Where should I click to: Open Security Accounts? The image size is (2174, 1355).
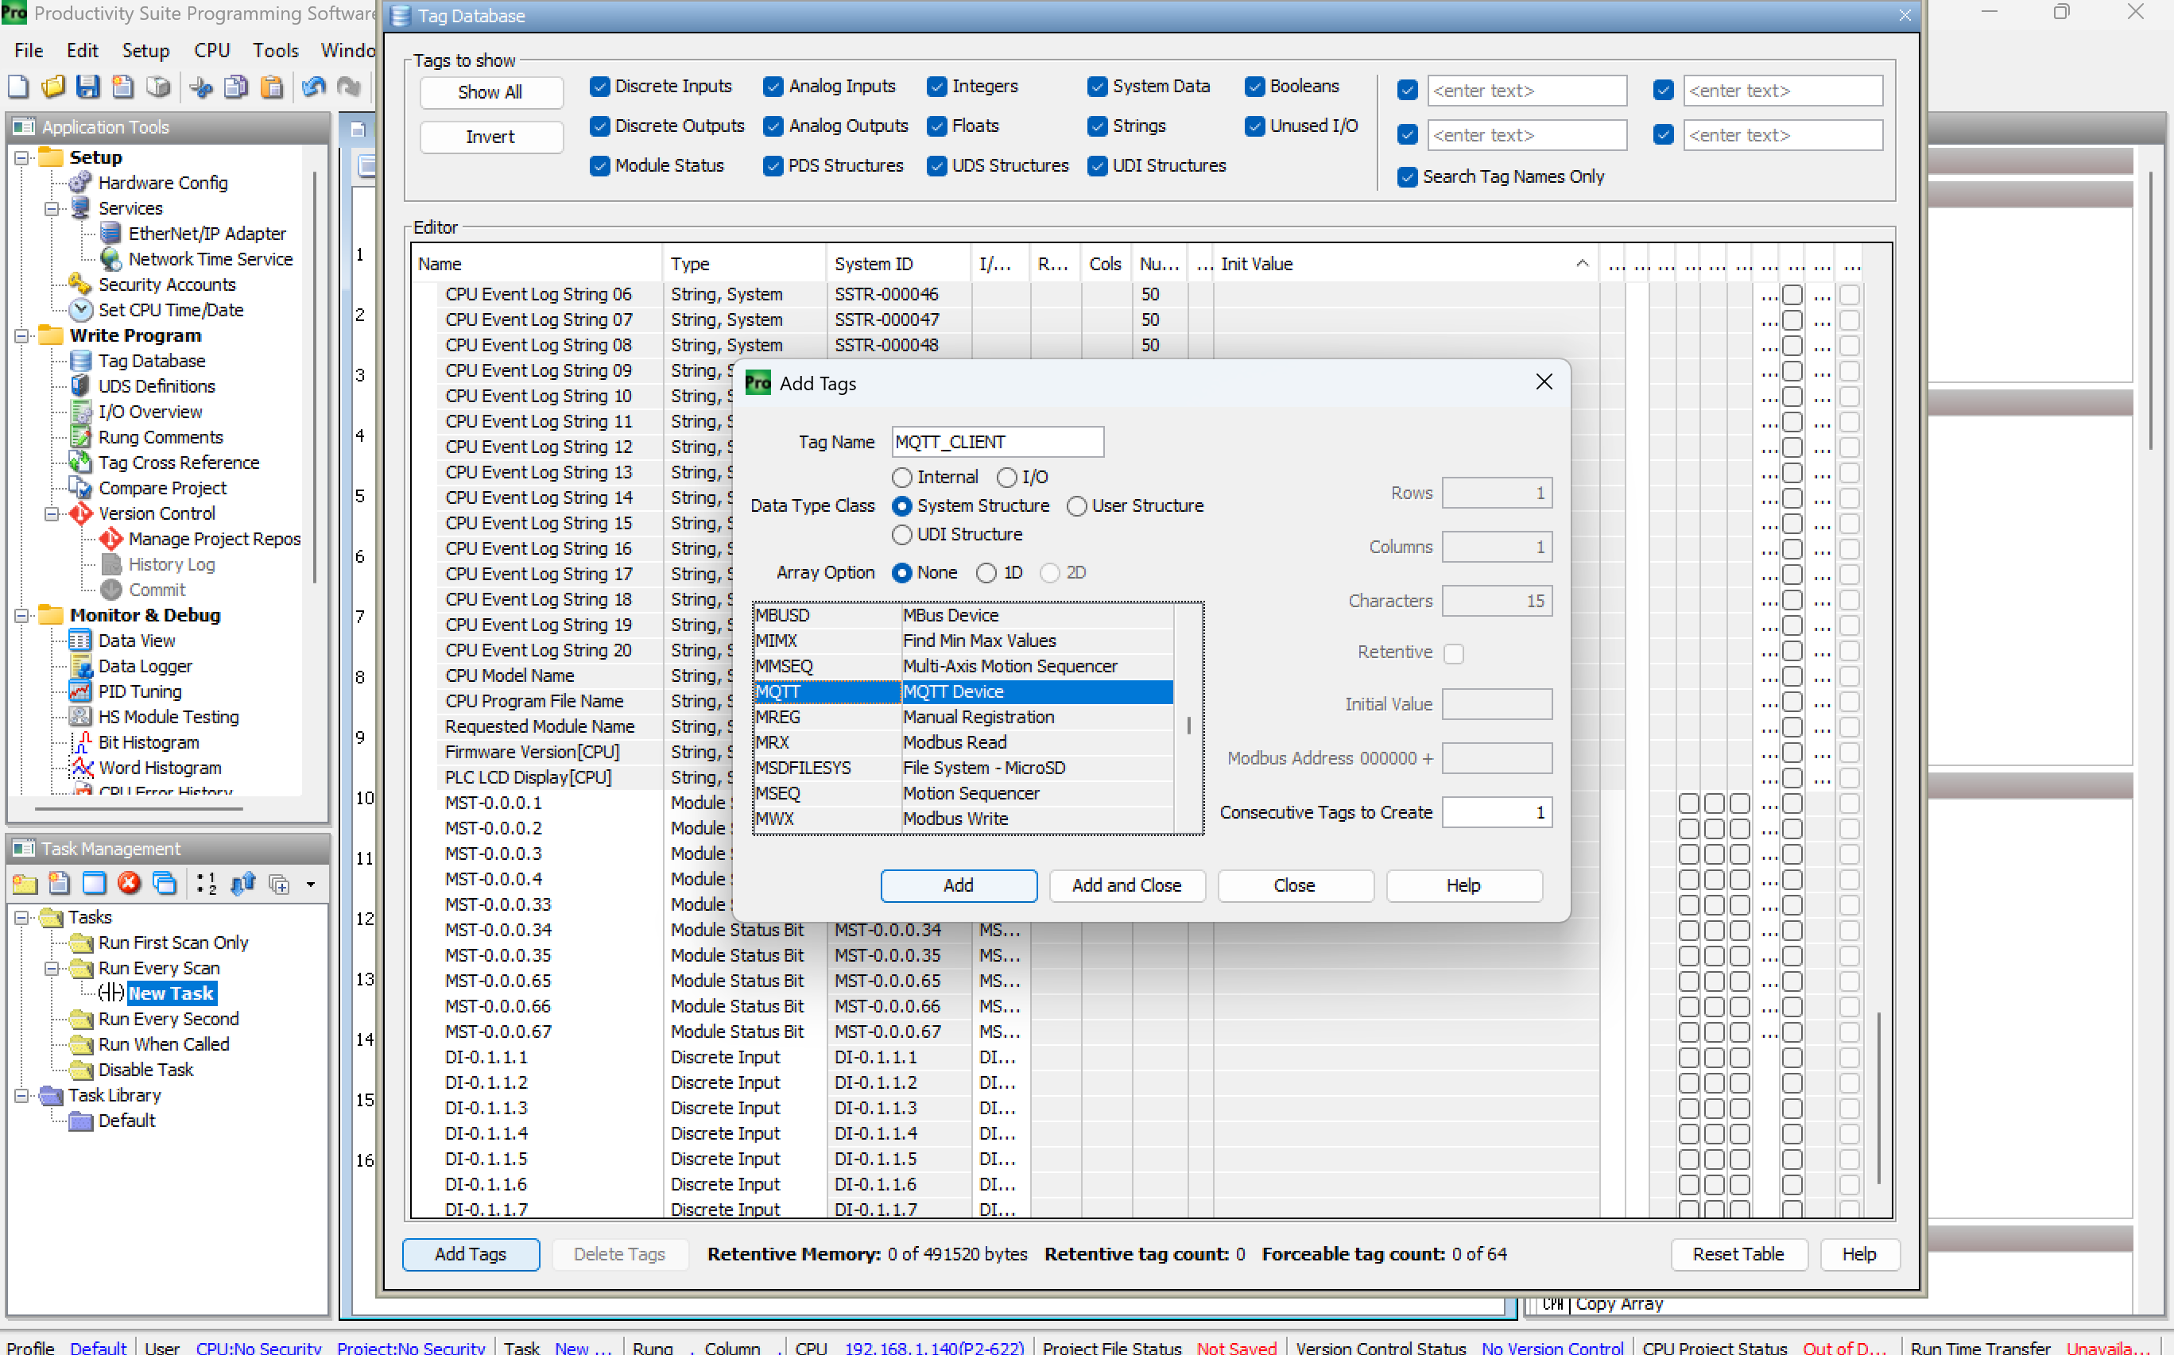167,284
